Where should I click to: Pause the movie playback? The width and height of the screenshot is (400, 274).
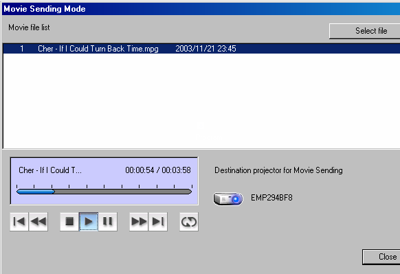(x=108, y=222)
